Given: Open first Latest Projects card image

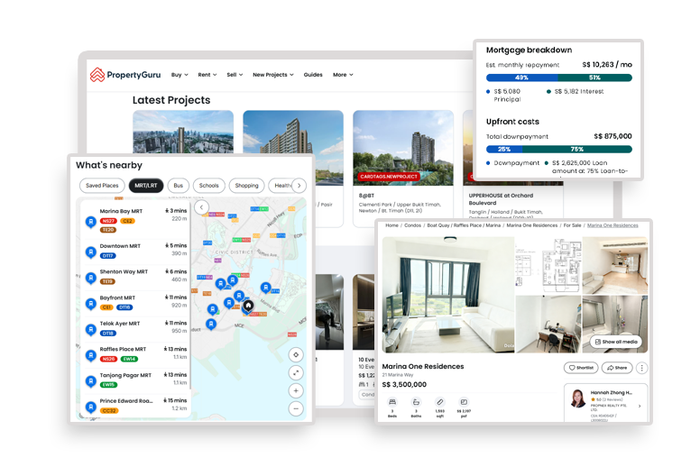Looking at the screenshot, I should click(183, 132).
